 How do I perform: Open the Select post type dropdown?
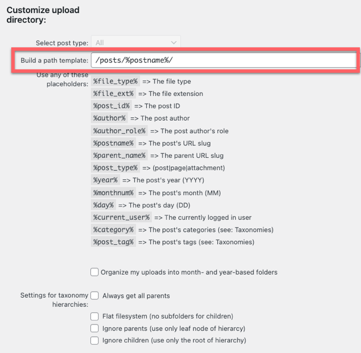coord(136,43)
